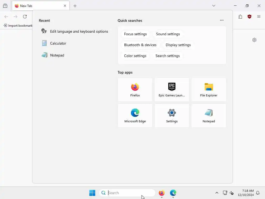Screen dimensions: 265x199
Task: Focus the taskbar Search box
Action: (x=127, y=193)
